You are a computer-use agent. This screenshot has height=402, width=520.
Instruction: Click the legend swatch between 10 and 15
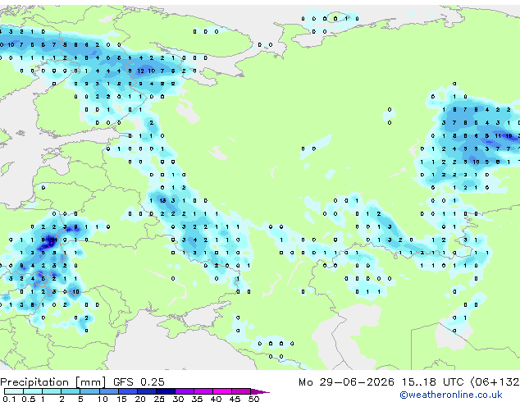click(x=109, y=391)
